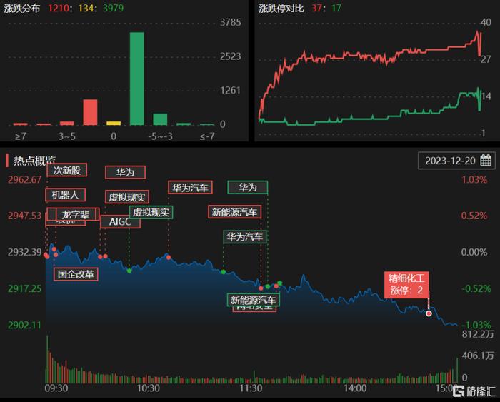Click the -0.52% percentage axis label

(476, 289)
